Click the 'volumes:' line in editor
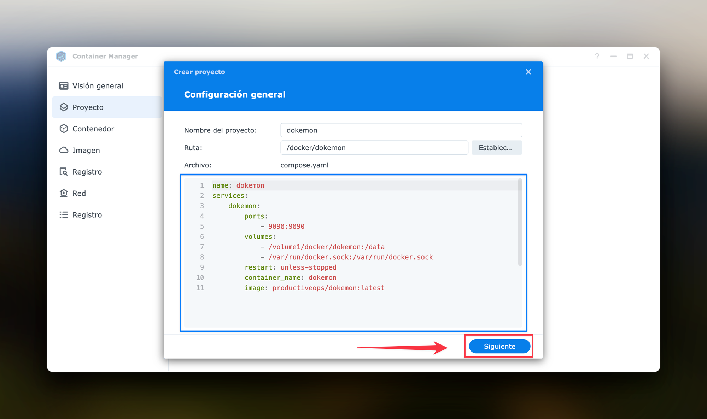The width and height of the screenshot is (707, 419). (260, 237)
